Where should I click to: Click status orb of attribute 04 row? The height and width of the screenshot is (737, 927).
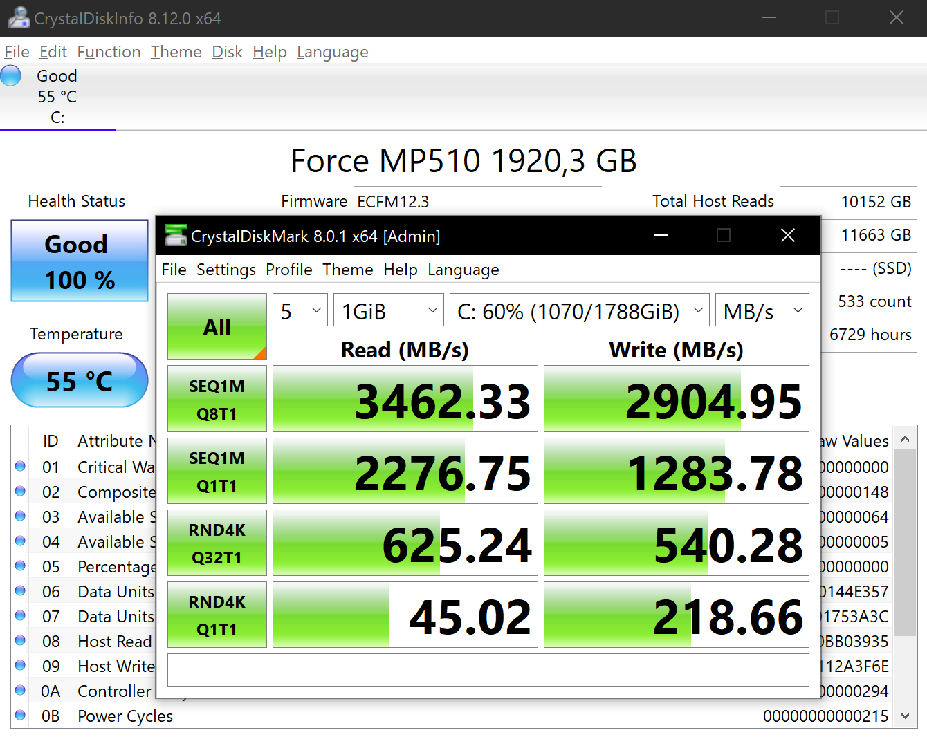point(20,541)
